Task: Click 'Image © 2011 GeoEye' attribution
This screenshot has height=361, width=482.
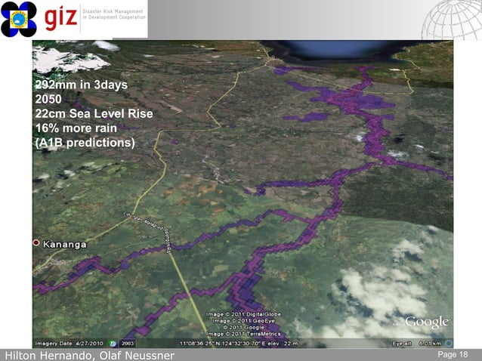Action: point(243,321)
